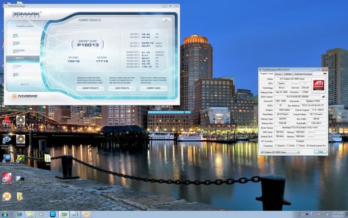Open the image file named 4 on desktop
The width and height of the screenshot is (348, 218).
pyautogui.click(x=20, y=179)
